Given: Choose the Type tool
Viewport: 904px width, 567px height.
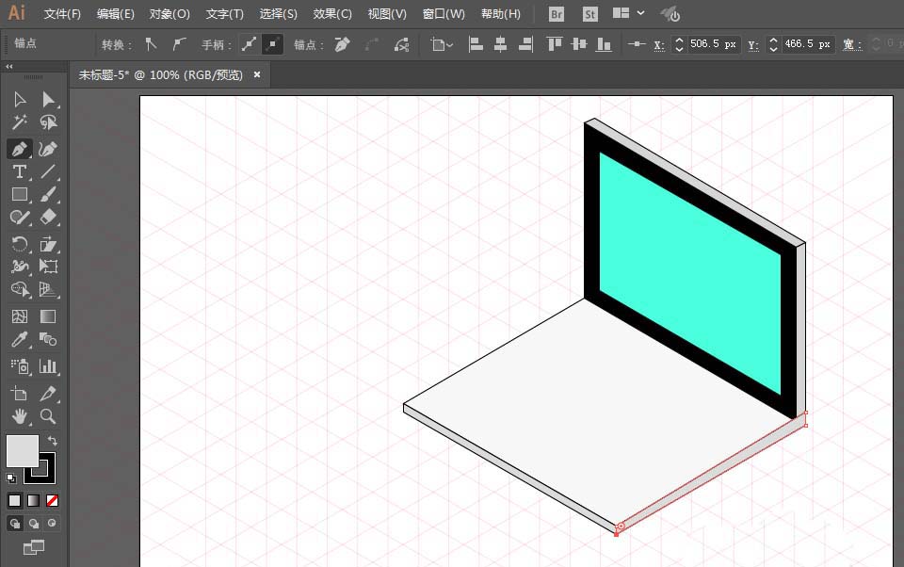Looking at the screenshot, I should pos(20,171).
